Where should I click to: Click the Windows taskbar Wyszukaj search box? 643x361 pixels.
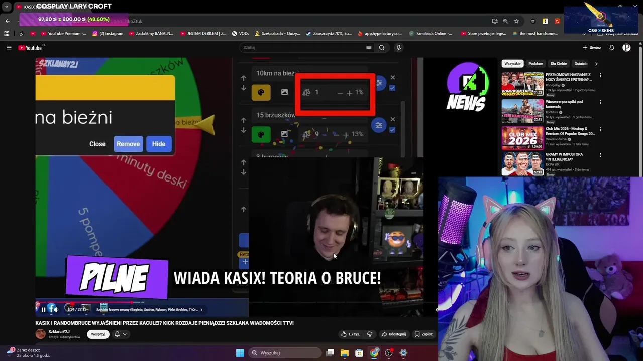(x=285, y=353)
